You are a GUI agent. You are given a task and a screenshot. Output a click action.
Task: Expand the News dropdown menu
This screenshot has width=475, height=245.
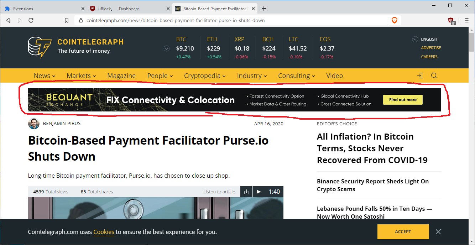click(45, 75)
